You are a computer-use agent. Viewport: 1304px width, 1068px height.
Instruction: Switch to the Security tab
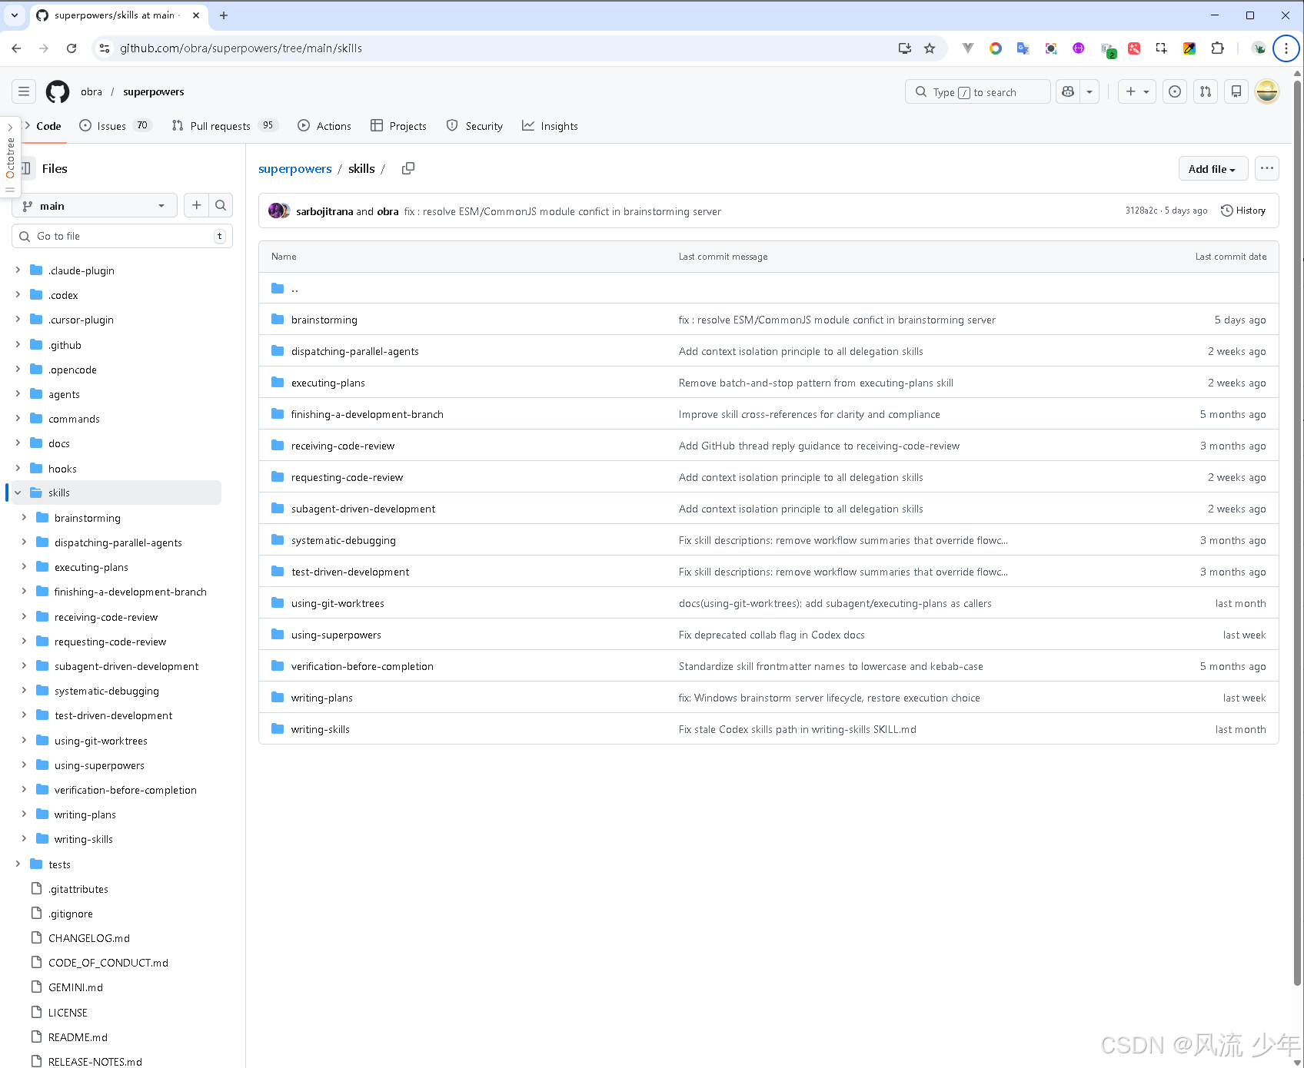475,126
